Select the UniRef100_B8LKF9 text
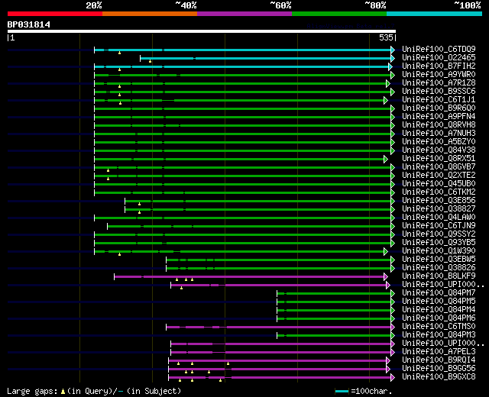Image resolution: width=489 pixels, height=397 pixels. (x=439, y=276)
